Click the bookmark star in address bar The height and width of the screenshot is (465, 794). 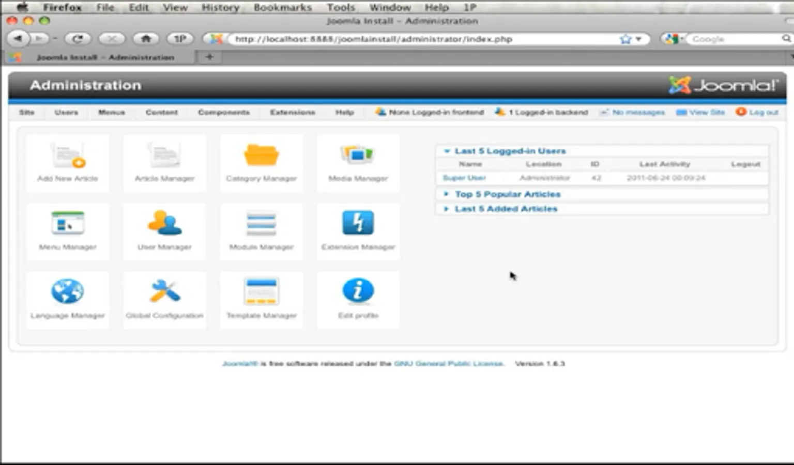pos(625,39)
